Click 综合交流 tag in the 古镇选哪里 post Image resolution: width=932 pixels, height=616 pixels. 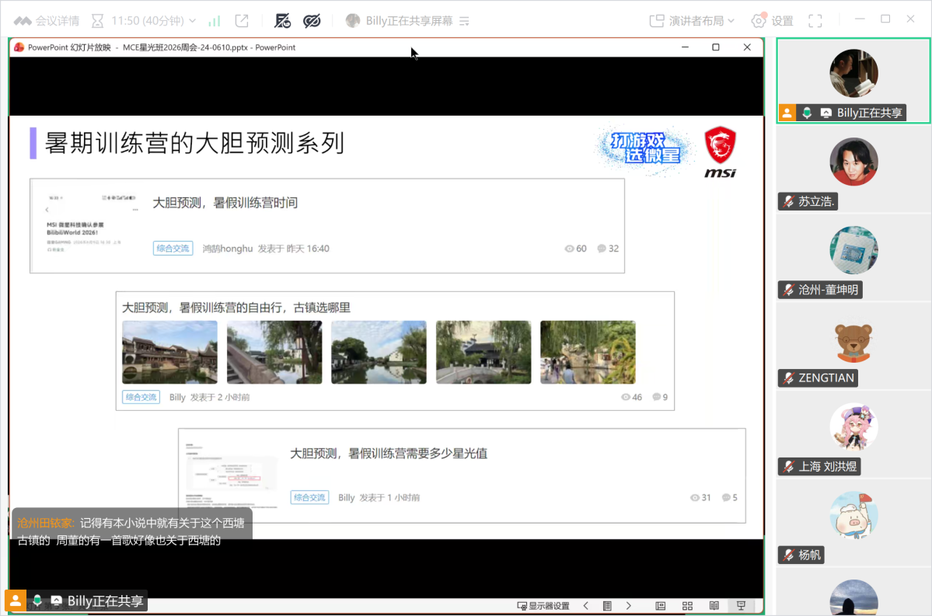coord(141,397)
